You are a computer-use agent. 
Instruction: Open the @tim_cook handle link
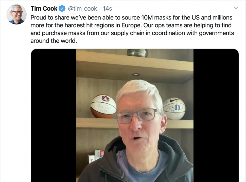[82, 9]
